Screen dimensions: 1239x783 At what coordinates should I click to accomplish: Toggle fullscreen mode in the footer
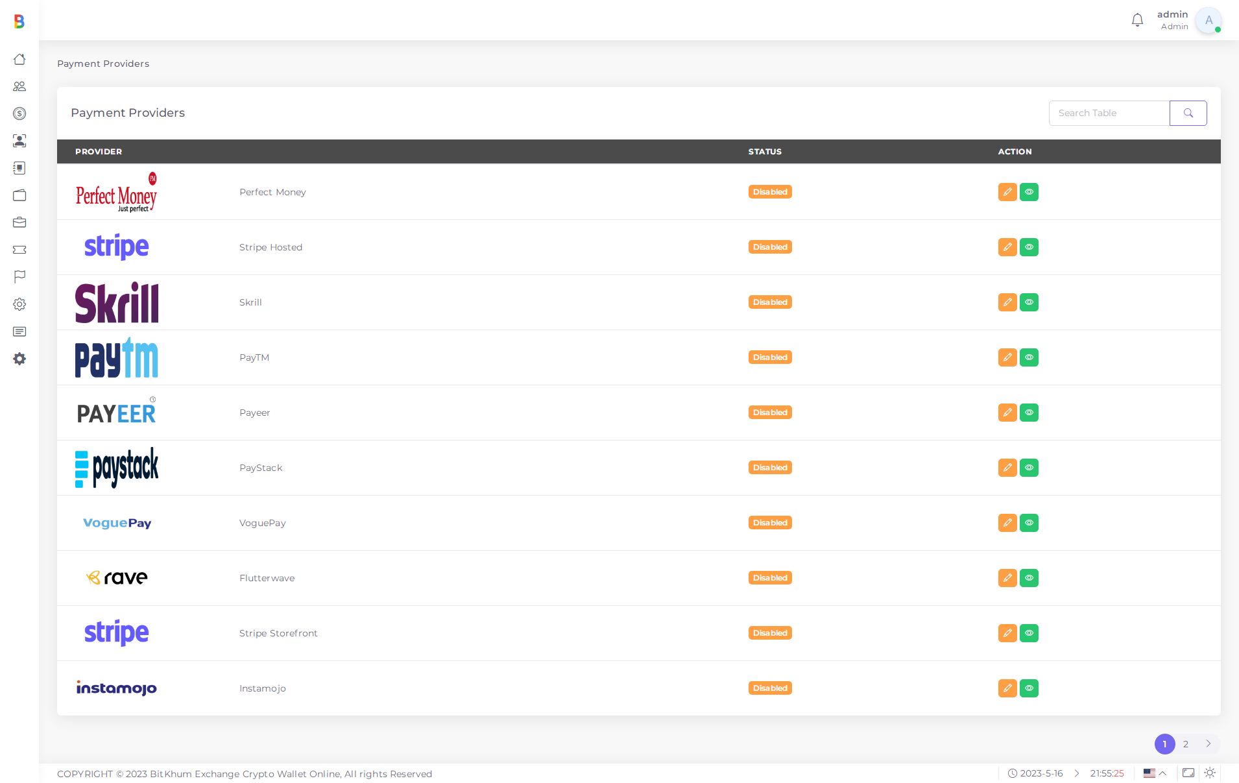pos(1188,773)
